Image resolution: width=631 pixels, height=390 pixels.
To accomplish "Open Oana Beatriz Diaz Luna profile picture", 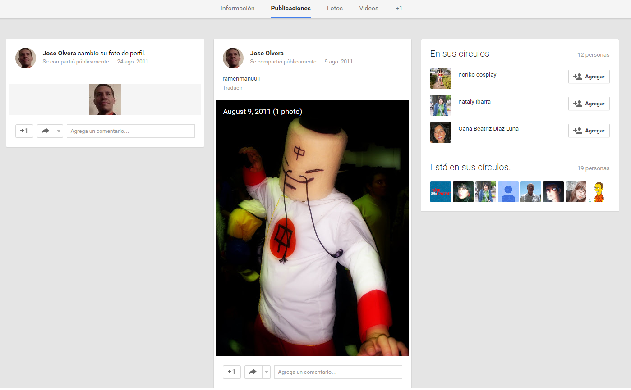I will click(441, 132).
